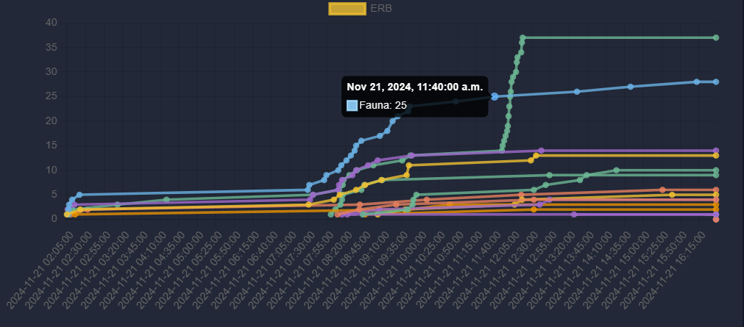
Task: Click the green line's final point at 10
Action: (716, 170)
